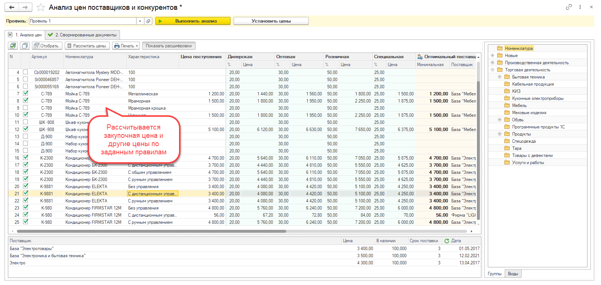Click the Выполнить анализ button
This screenshot has width=601, height=285.
point(193,21)
